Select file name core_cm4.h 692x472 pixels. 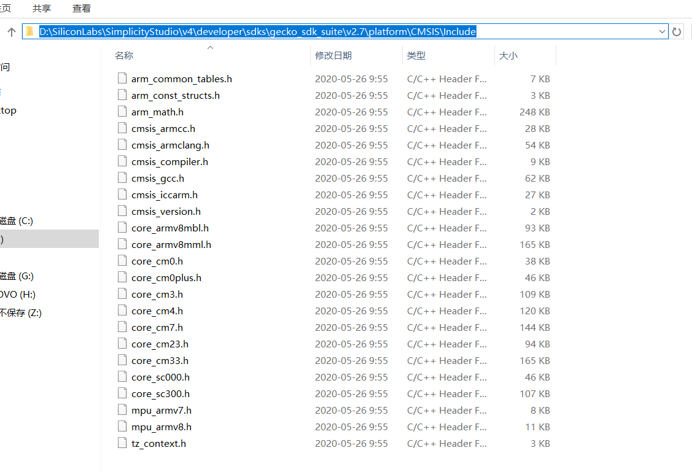[x=157, y=311]
